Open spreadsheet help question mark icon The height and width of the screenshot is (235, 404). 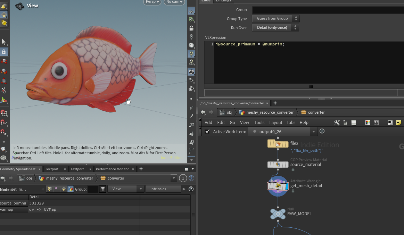tap(191, 189)
